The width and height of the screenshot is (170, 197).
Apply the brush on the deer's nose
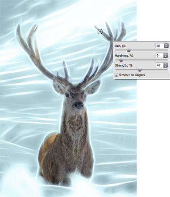click(79, 105)
